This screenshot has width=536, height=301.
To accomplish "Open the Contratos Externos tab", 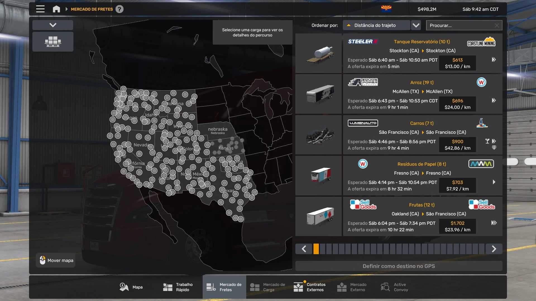I will (x=310, y=287).
